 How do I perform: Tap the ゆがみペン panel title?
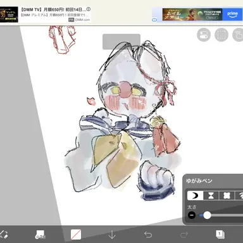tap(199, 181)
